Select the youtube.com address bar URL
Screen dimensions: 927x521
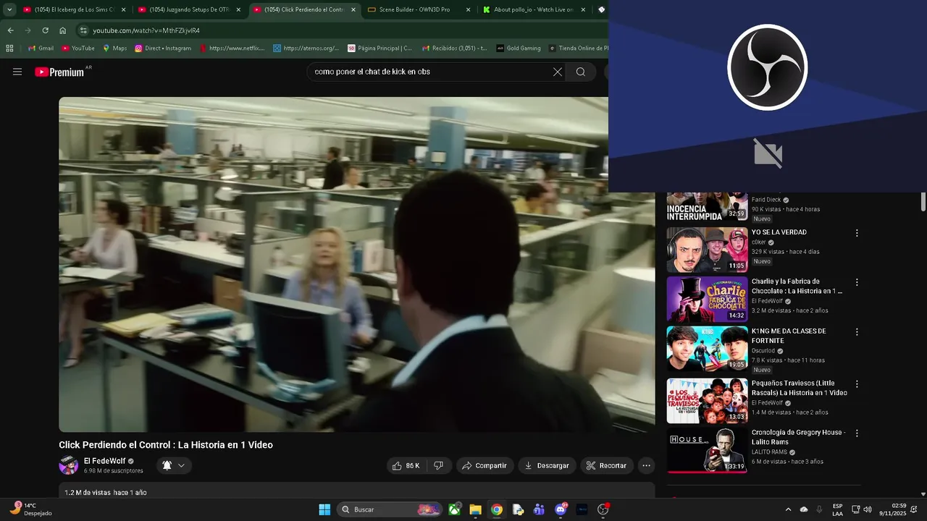146,30
